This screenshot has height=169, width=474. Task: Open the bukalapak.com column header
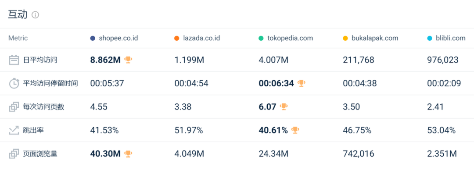click(370, 39)
